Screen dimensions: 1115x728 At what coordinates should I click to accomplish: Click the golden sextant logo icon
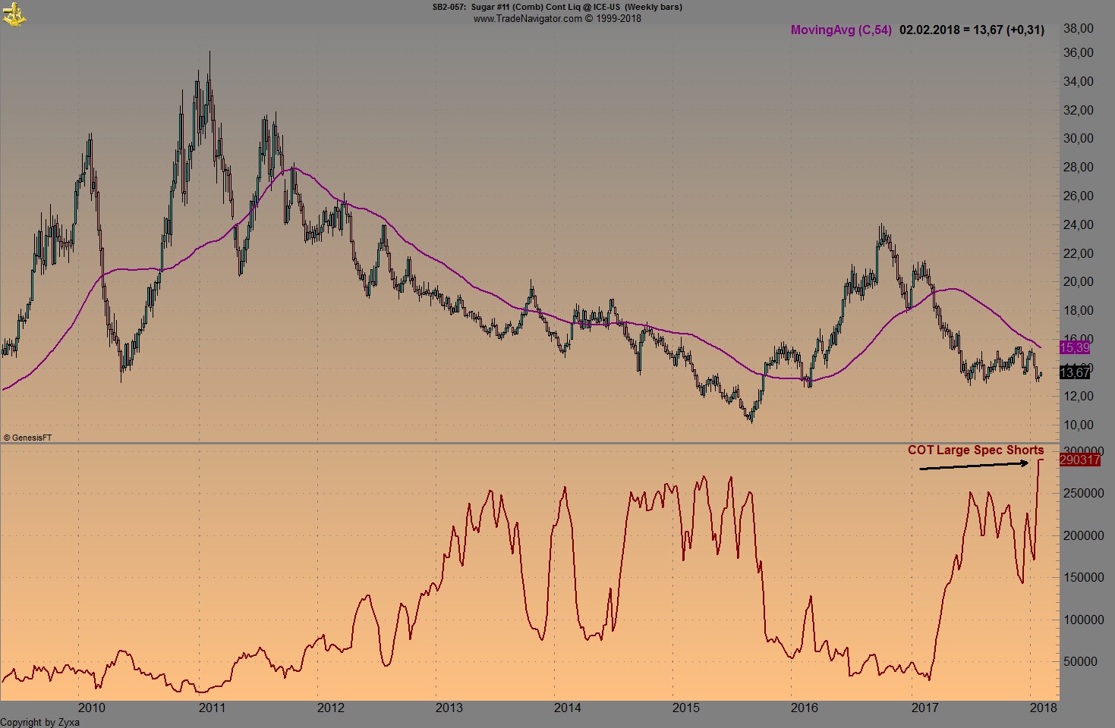click(13, 13)
